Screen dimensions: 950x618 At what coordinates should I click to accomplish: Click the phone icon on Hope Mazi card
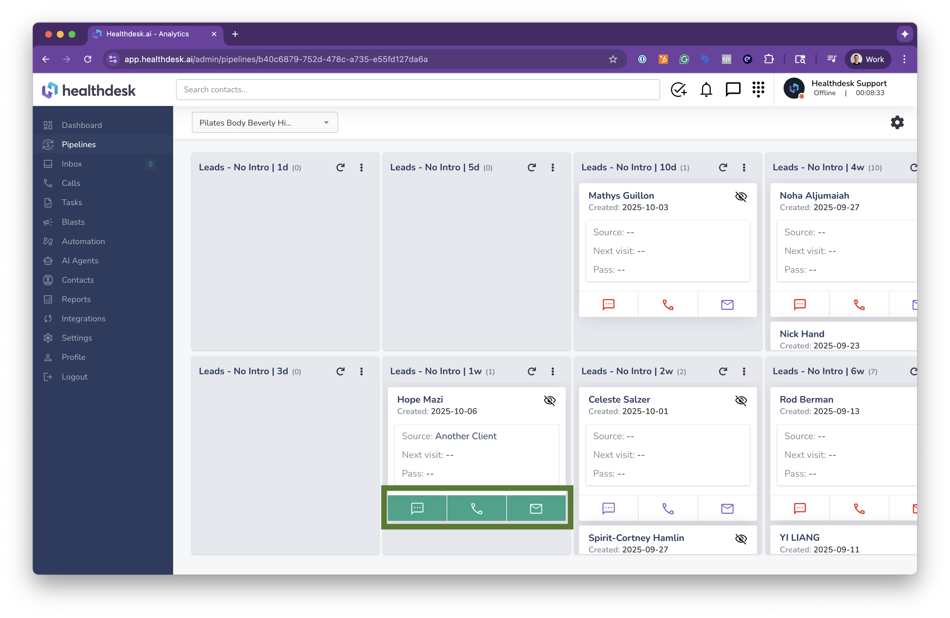coord(477,508)
